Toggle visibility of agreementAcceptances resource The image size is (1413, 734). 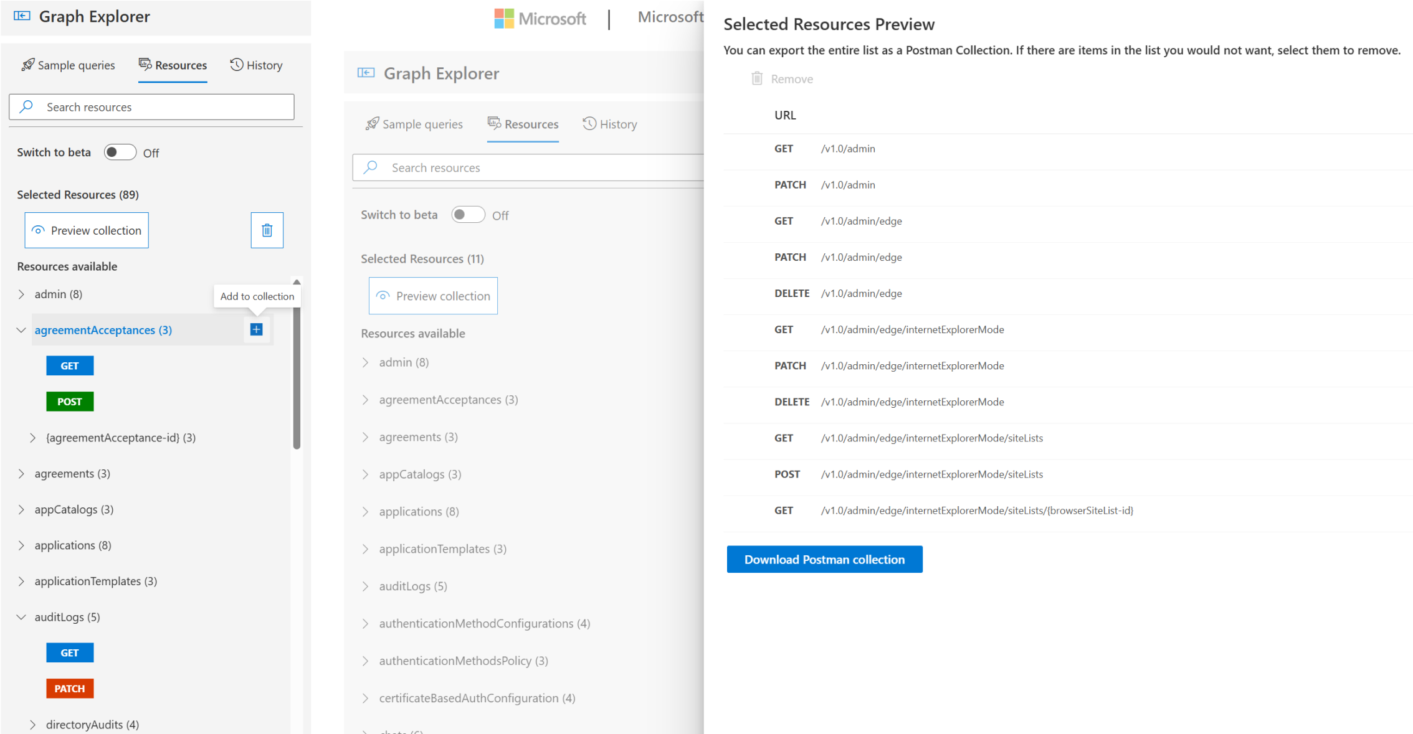(20, 329)
